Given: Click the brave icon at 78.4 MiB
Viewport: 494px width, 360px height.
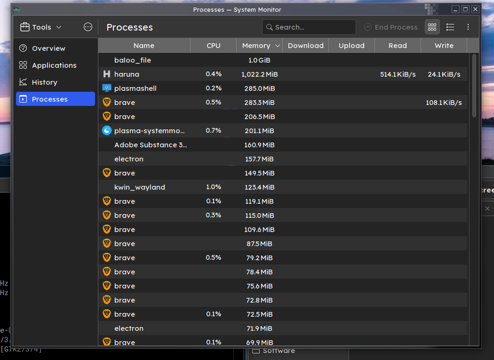Looking at the screenshot, I should pos(107,272).
